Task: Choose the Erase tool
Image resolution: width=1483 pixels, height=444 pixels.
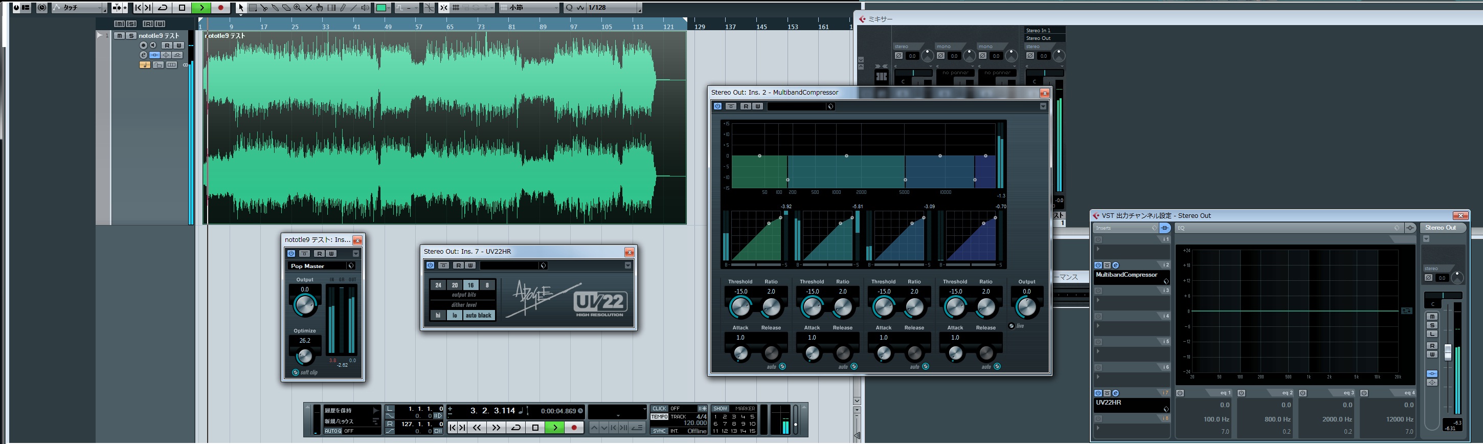Action: 286,8
